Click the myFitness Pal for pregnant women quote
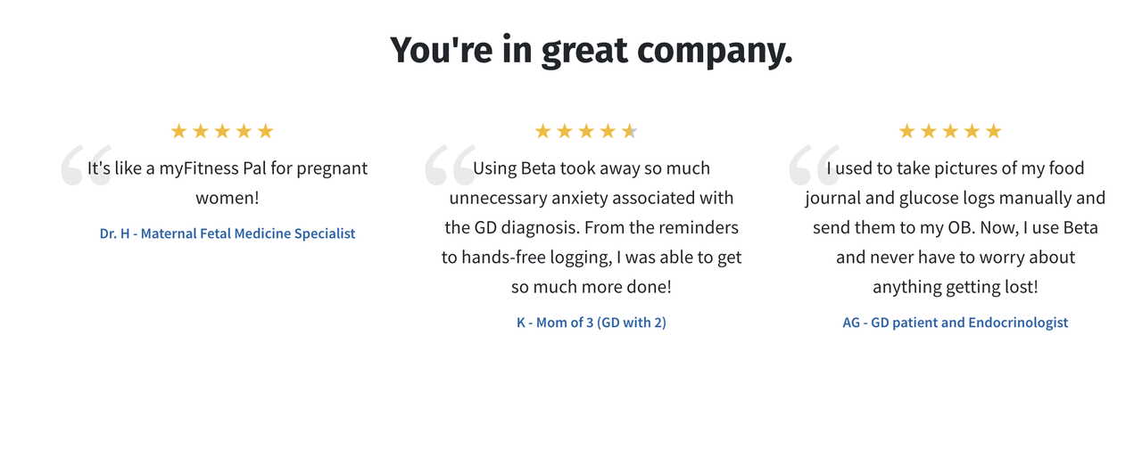 pos(228,183)
